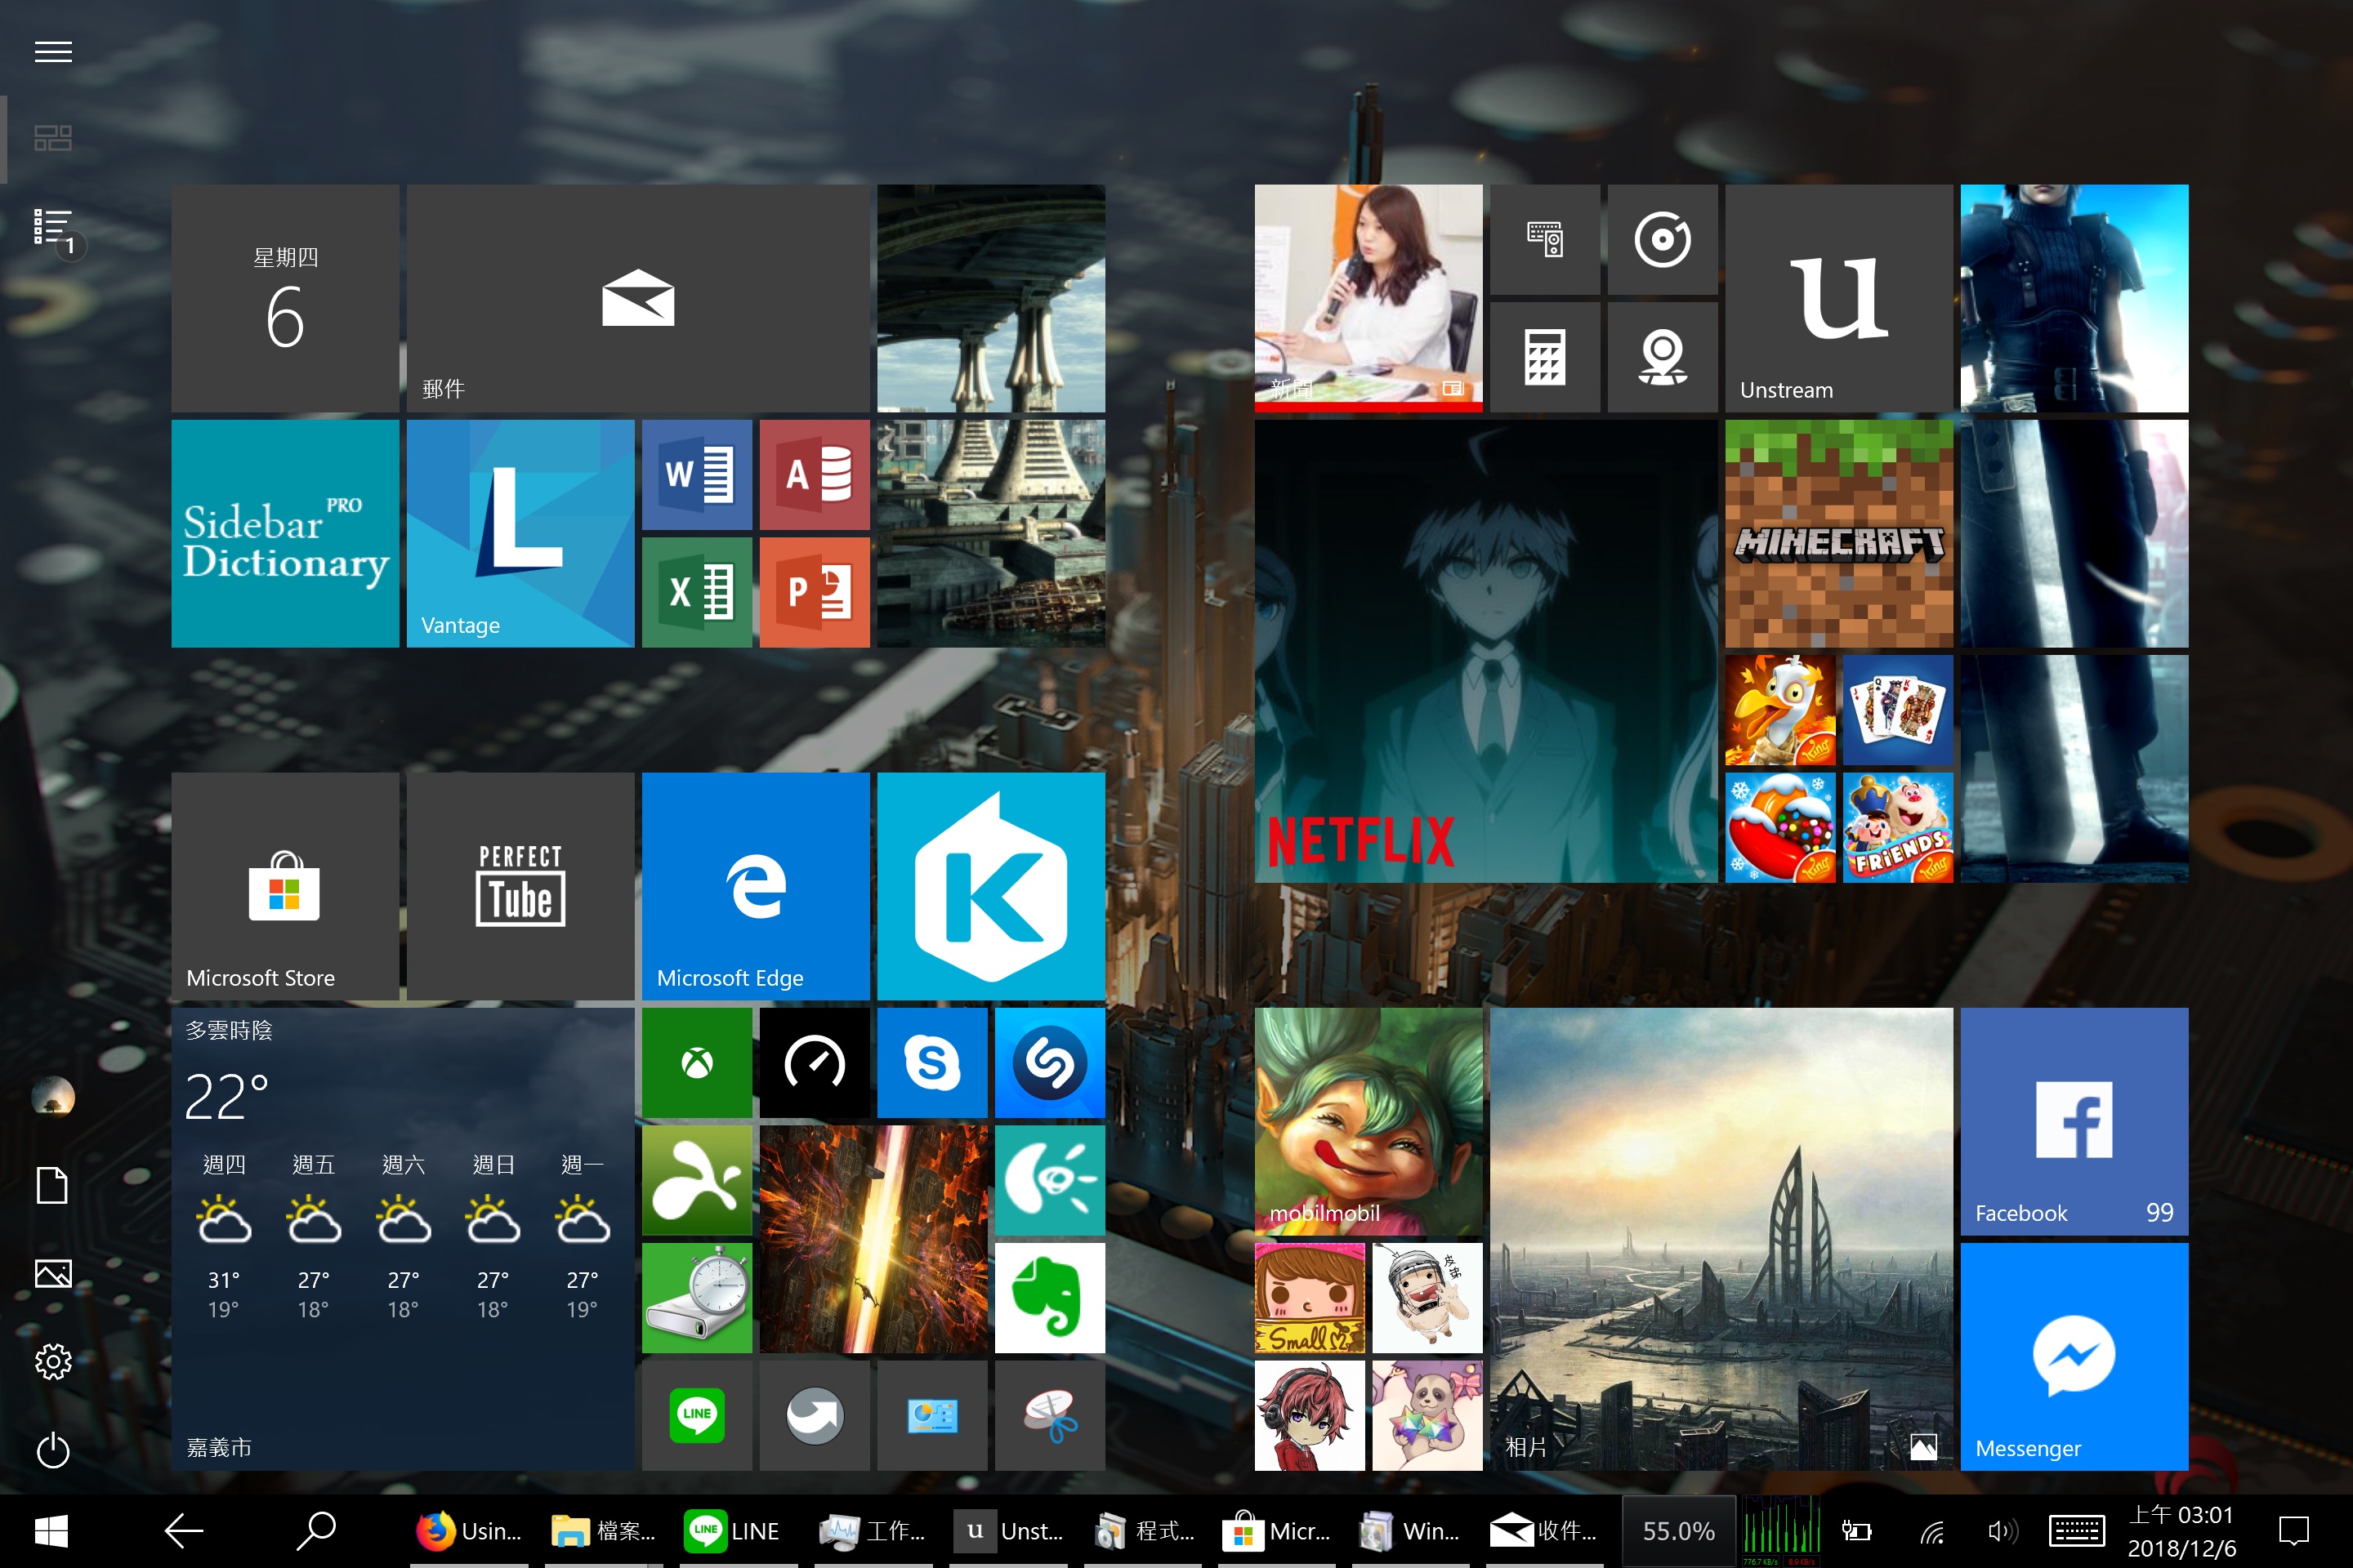Open the Perfect Tube tile
The width and height of the screenshot is (2353, 1568).
(x=520, y=886)
